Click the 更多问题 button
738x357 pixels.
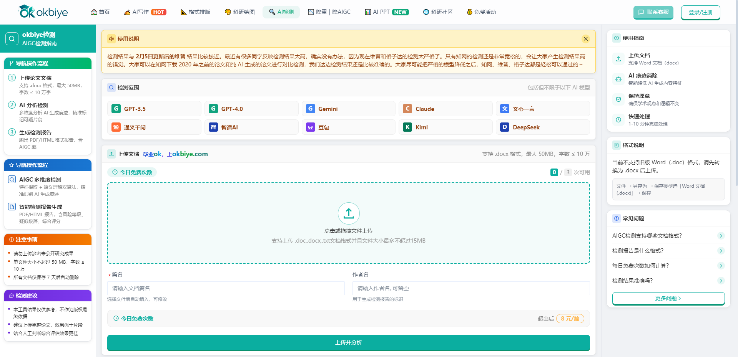click(x=668, y=298)
